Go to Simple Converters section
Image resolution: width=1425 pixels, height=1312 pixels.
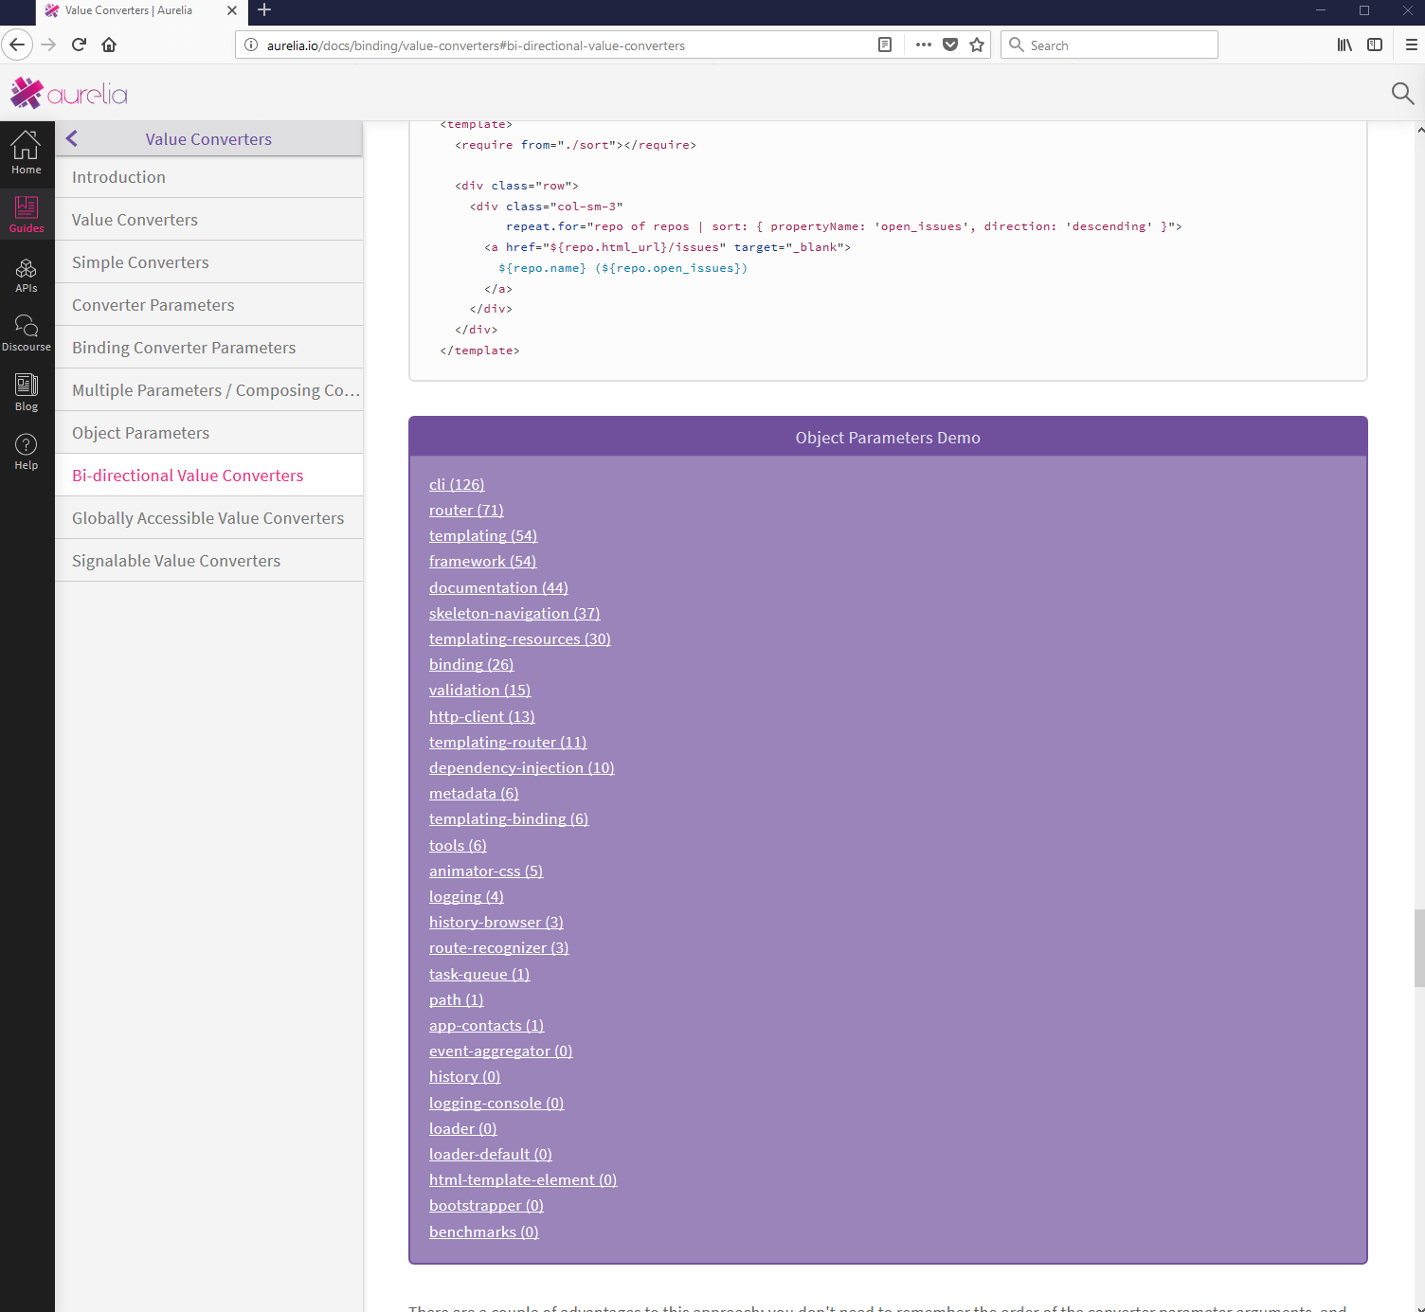pyautogui.click(x=208, y=262)
